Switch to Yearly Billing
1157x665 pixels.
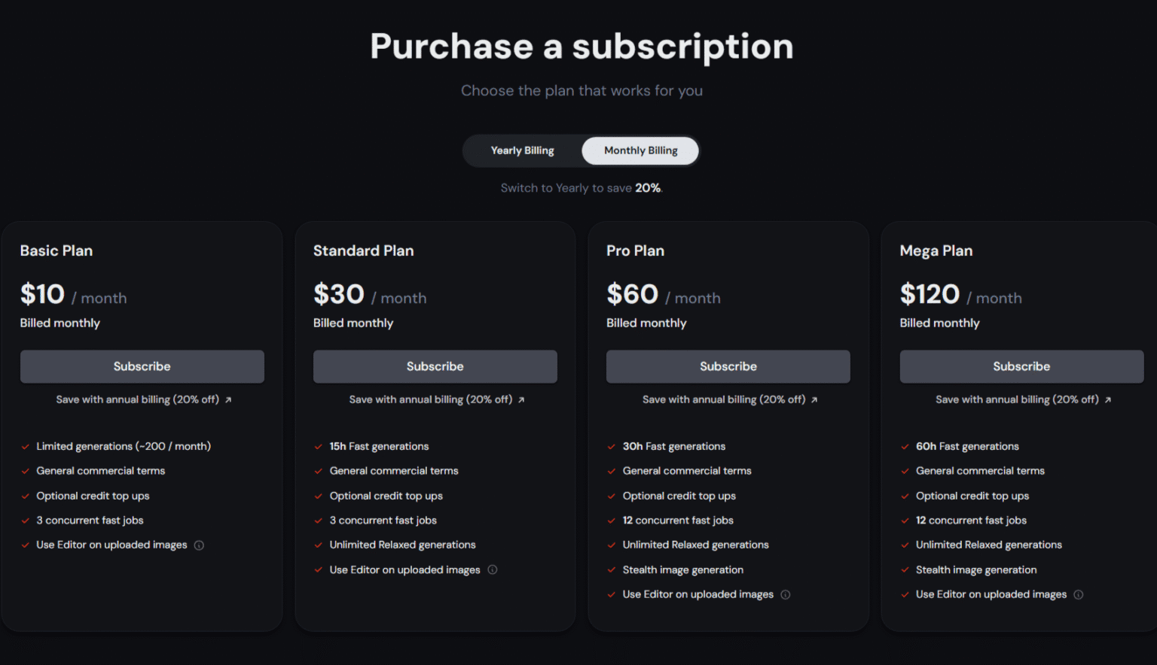click(522, 151)
